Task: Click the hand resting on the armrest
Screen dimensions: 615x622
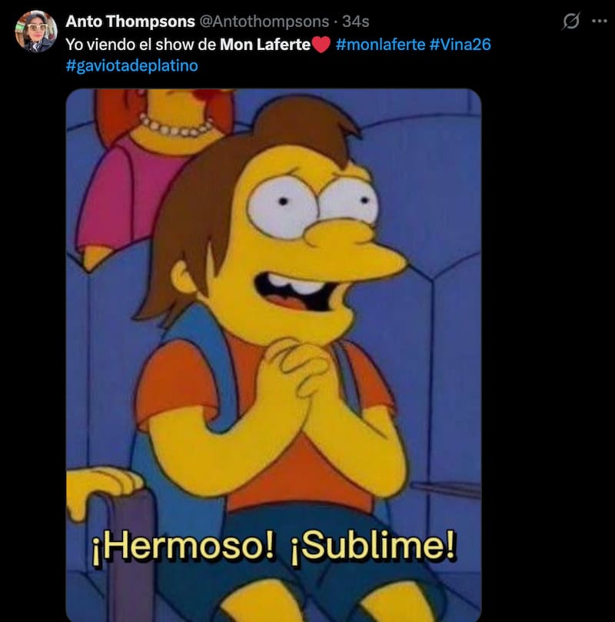Action: [104, 490]
